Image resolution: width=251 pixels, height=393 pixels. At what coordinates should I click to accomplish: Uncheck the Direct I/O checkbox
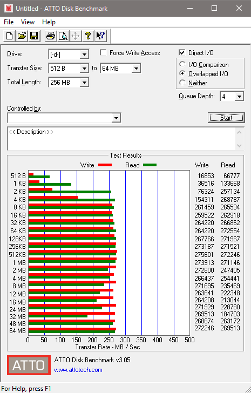[182, 53]
